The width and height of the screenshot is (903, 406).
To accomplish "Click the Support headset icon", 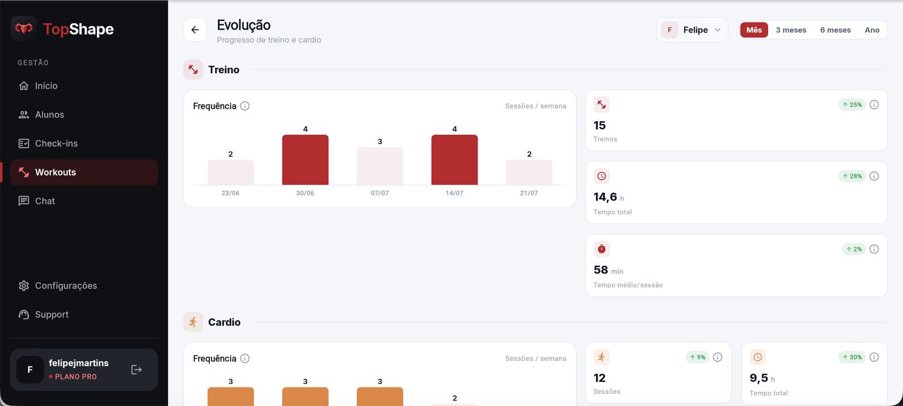I will (x=24, y=314).
